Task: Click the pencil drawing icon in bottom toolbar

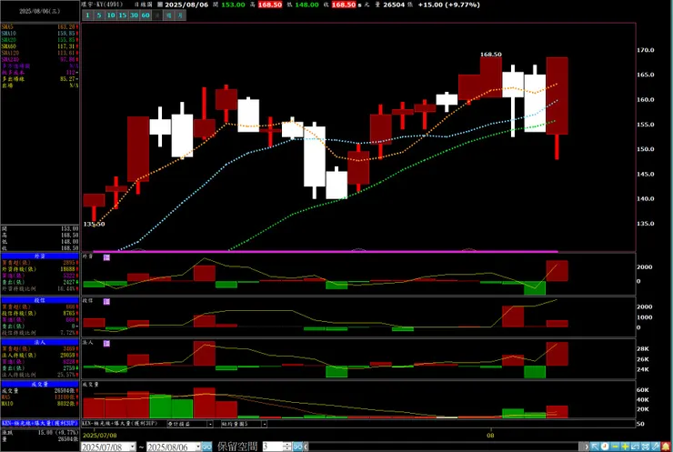Action: tap(657, 447)
